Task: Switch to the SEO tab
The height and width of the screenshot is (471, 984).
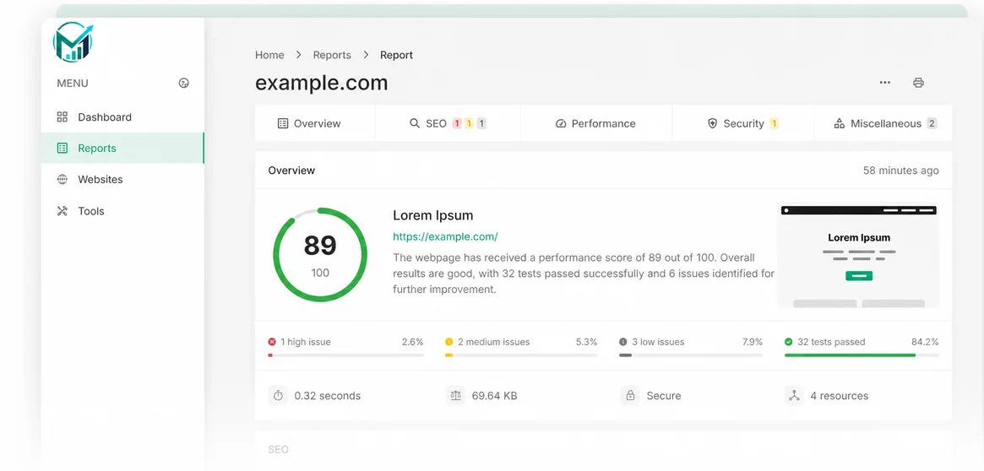Action: click(448, 123)
